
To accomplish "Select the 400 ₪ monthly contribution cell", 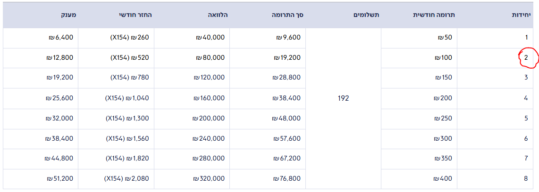I will [x=444, y=179].
